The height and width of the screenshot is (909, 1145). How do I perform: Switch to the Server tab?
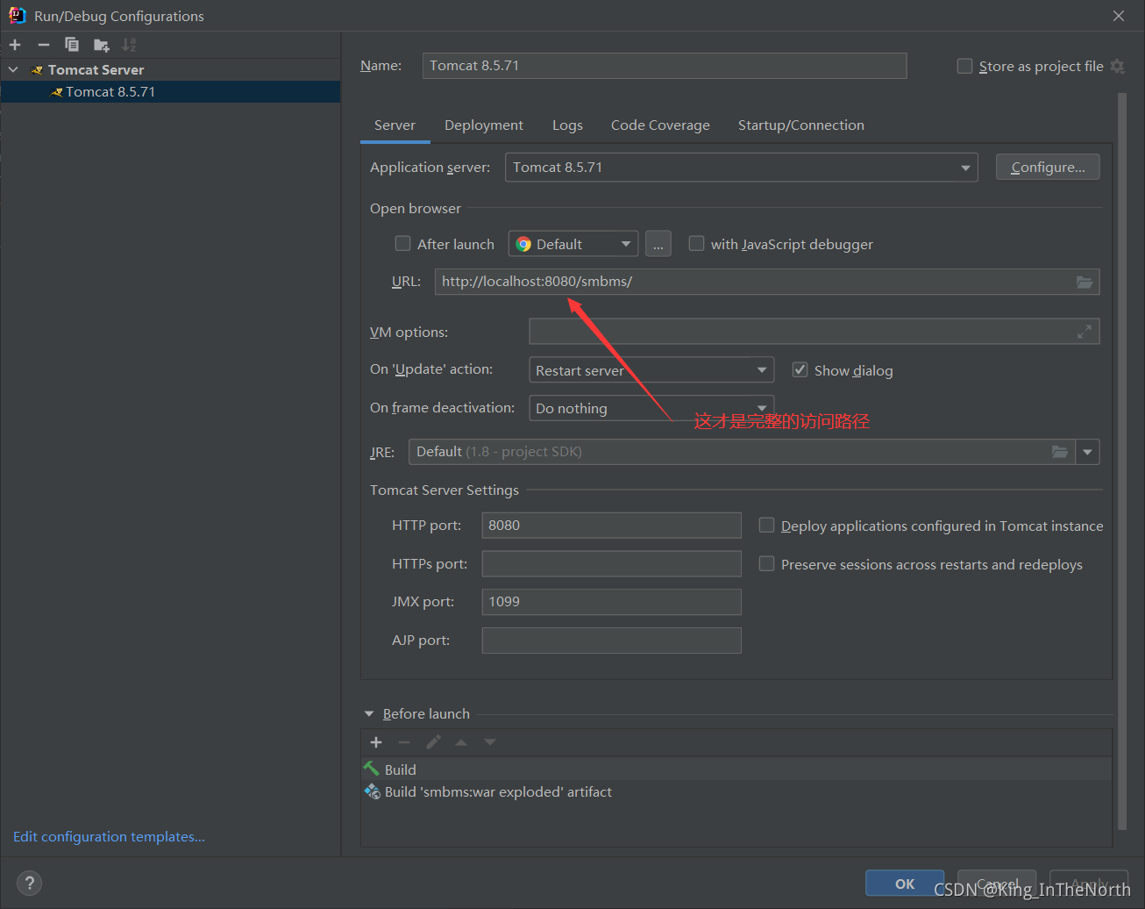395,125
